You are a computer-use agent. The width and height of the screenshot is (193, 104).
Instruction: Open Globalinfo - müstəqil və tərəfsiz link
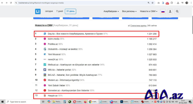[63, 49]
